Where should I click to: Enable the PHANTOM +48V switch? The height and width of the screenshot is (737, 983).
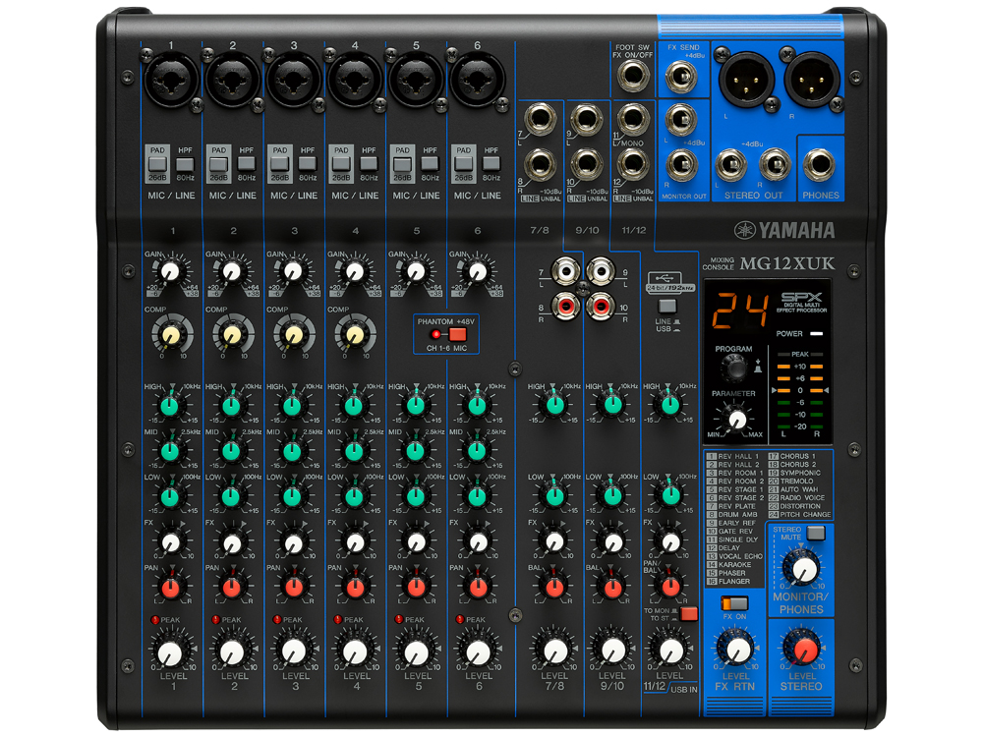click(x=456, y=335)
